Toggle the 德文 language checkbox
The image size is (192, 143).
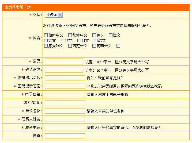pyautogui.click(x=46, y=40)
